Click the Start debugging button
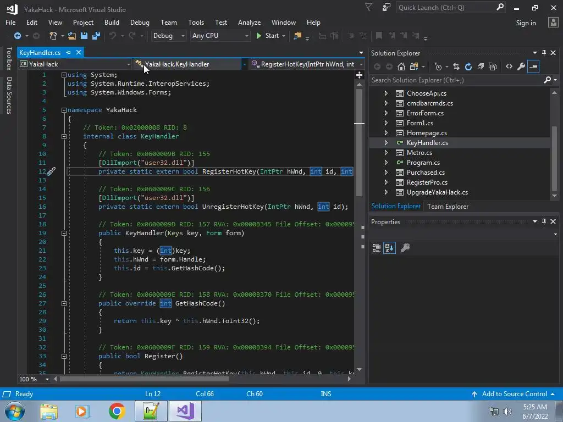563x422 pixels. coord(268,36)
